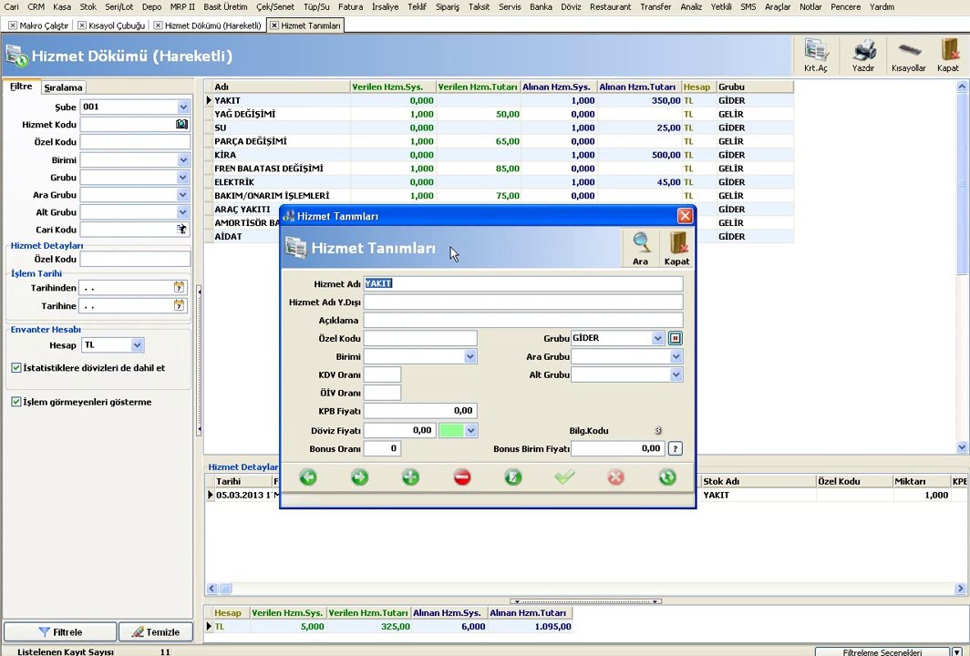
Task: Toggle İşlem görmeyenleri gösterme checkbox
Action: [16, 402]
